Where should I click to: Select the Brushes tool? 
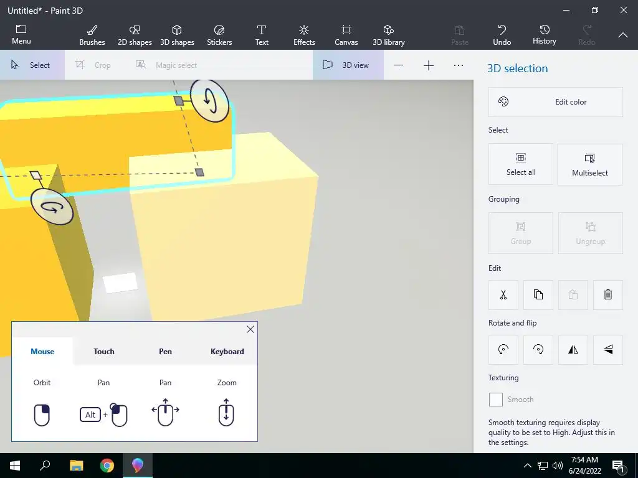[92, 35]
